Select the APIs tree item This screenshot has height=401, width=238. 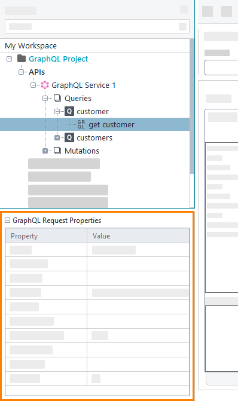(36, 72)
